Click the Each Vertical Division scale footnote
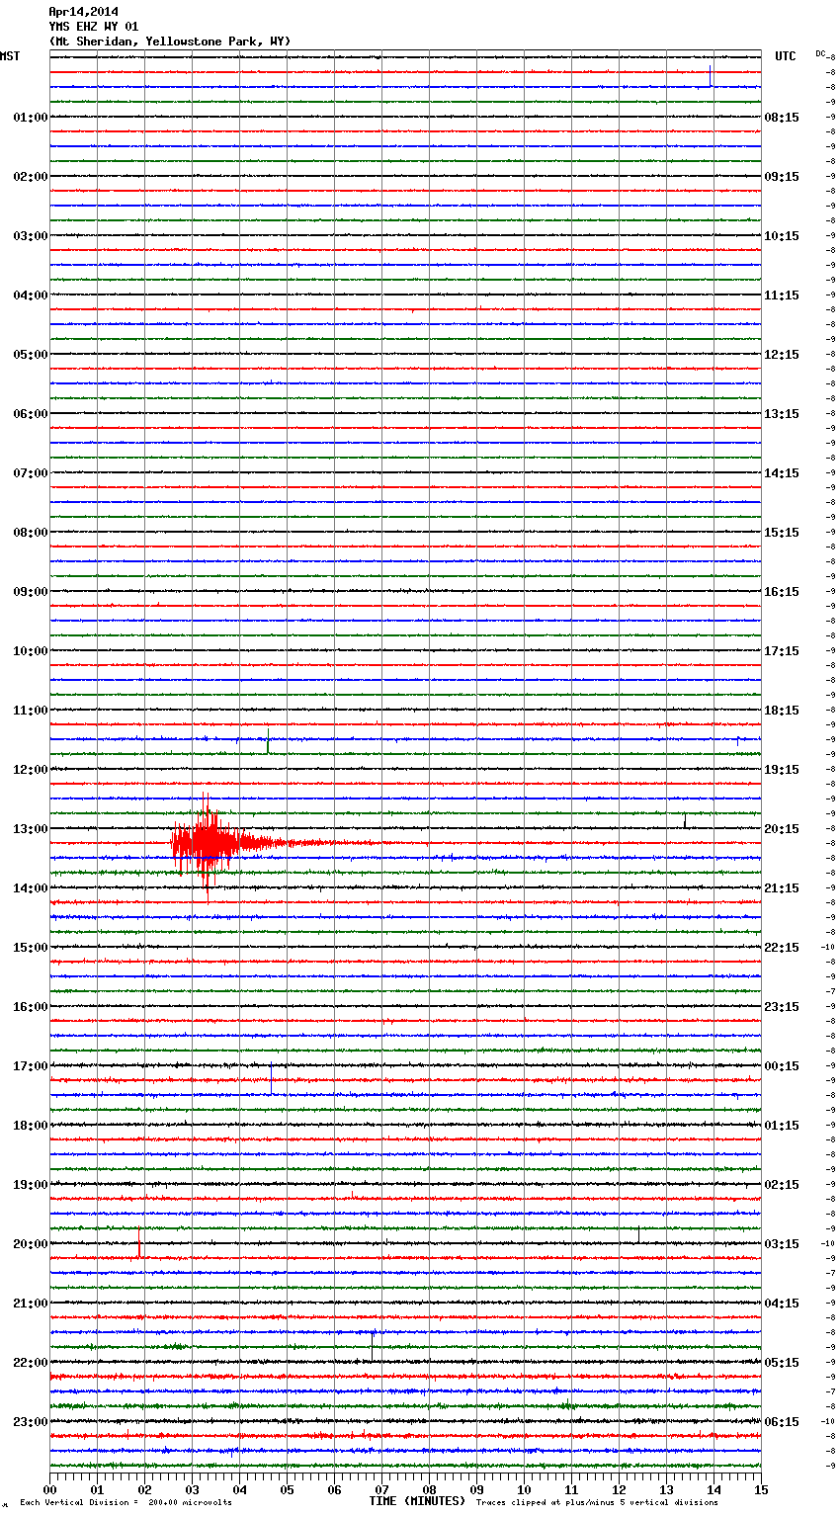840x1516 pixels. [126, 1502]
